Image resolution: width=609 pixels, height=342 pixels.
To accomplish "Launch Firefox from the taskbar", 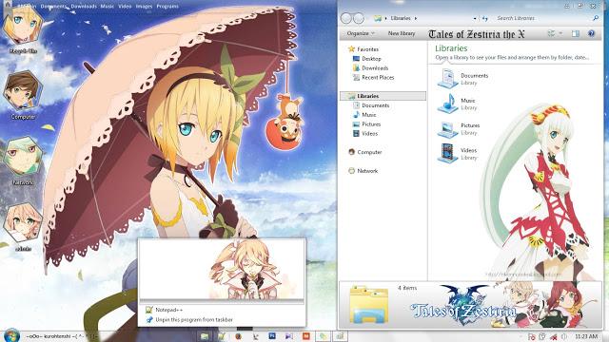I will click(x=238, y=336).
